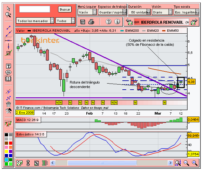Click the EMM50 legend entry
Image resolution: width=202 pixels, height=170 pixels.
pyautogui.click(x=171, y=30)
